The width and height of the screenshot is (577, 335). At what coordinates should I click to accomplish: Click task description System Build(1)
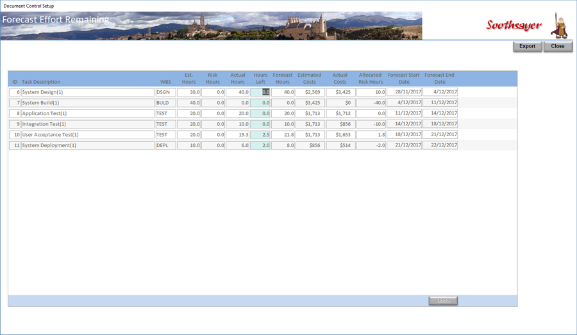coord(88,103)
